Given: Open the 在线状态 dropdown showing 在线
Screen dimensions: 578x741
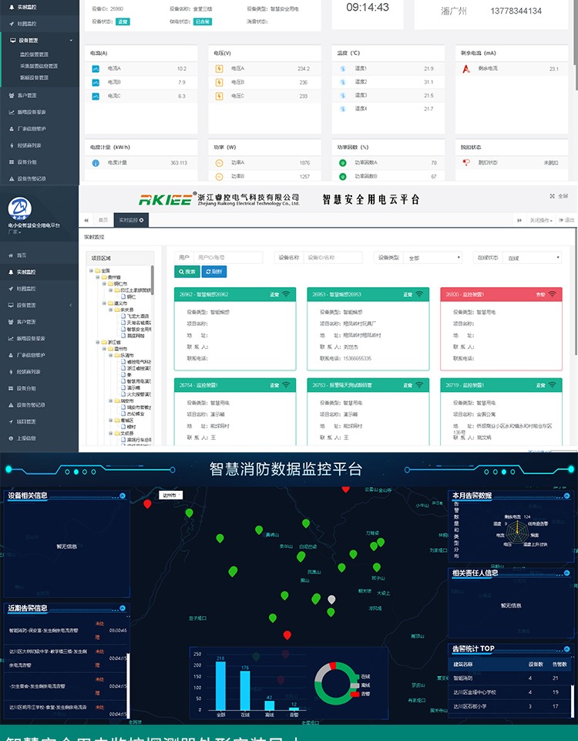Looking at the screenshot, I should [533, 258].
